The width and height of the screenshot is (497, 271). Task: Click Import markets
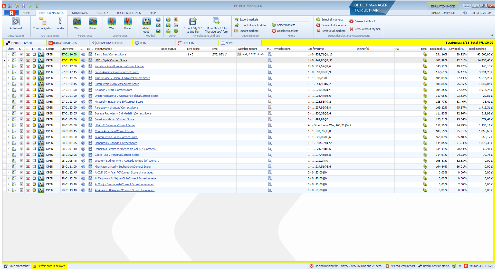[246, 31]
